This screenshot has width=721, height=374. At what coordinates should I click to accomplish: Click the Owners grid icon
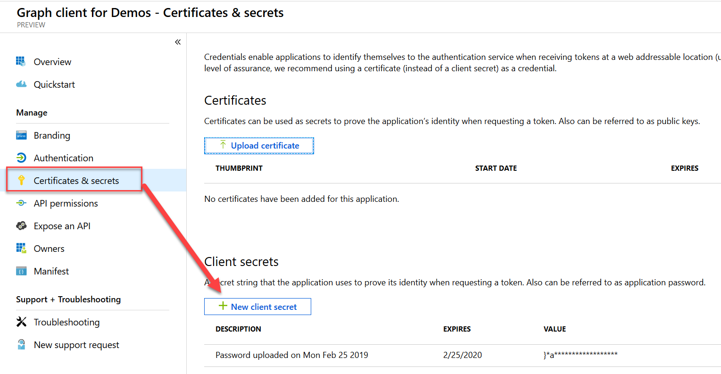point(21,248)
